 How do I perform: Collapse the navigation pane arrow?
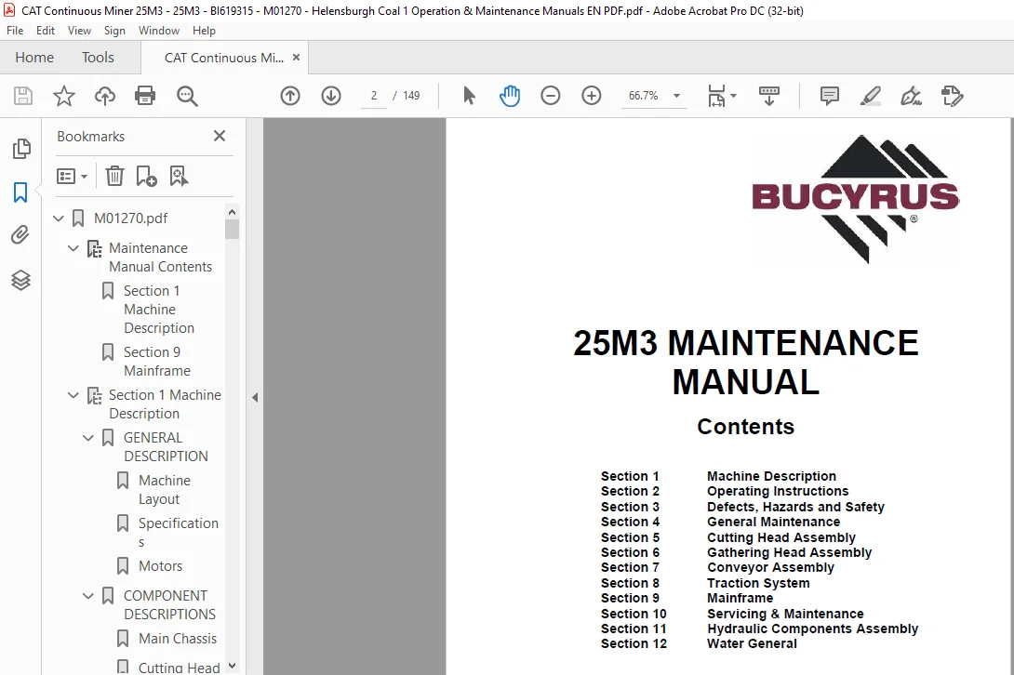click(255, 397)
